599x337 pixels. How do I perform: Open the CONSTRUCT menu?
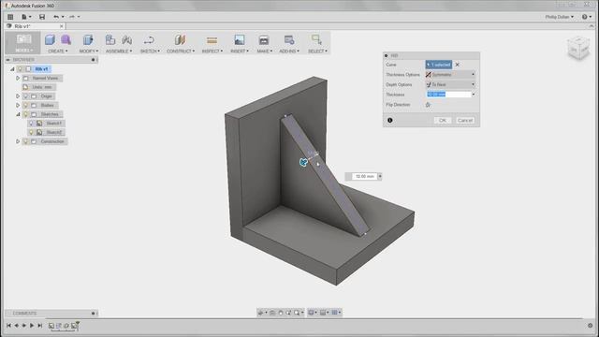click(x=181, y=51)
